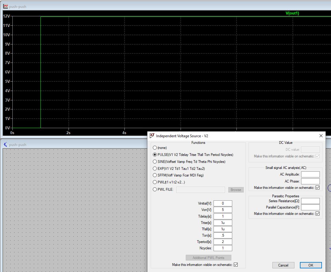Select the (none) function option
Viewport: 331px width, 272px height.
[155, 148]
